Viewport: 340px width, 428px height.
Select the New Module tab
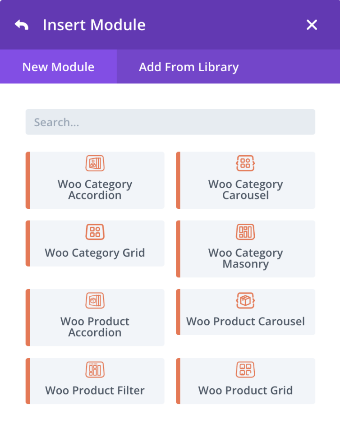[58, 67]
